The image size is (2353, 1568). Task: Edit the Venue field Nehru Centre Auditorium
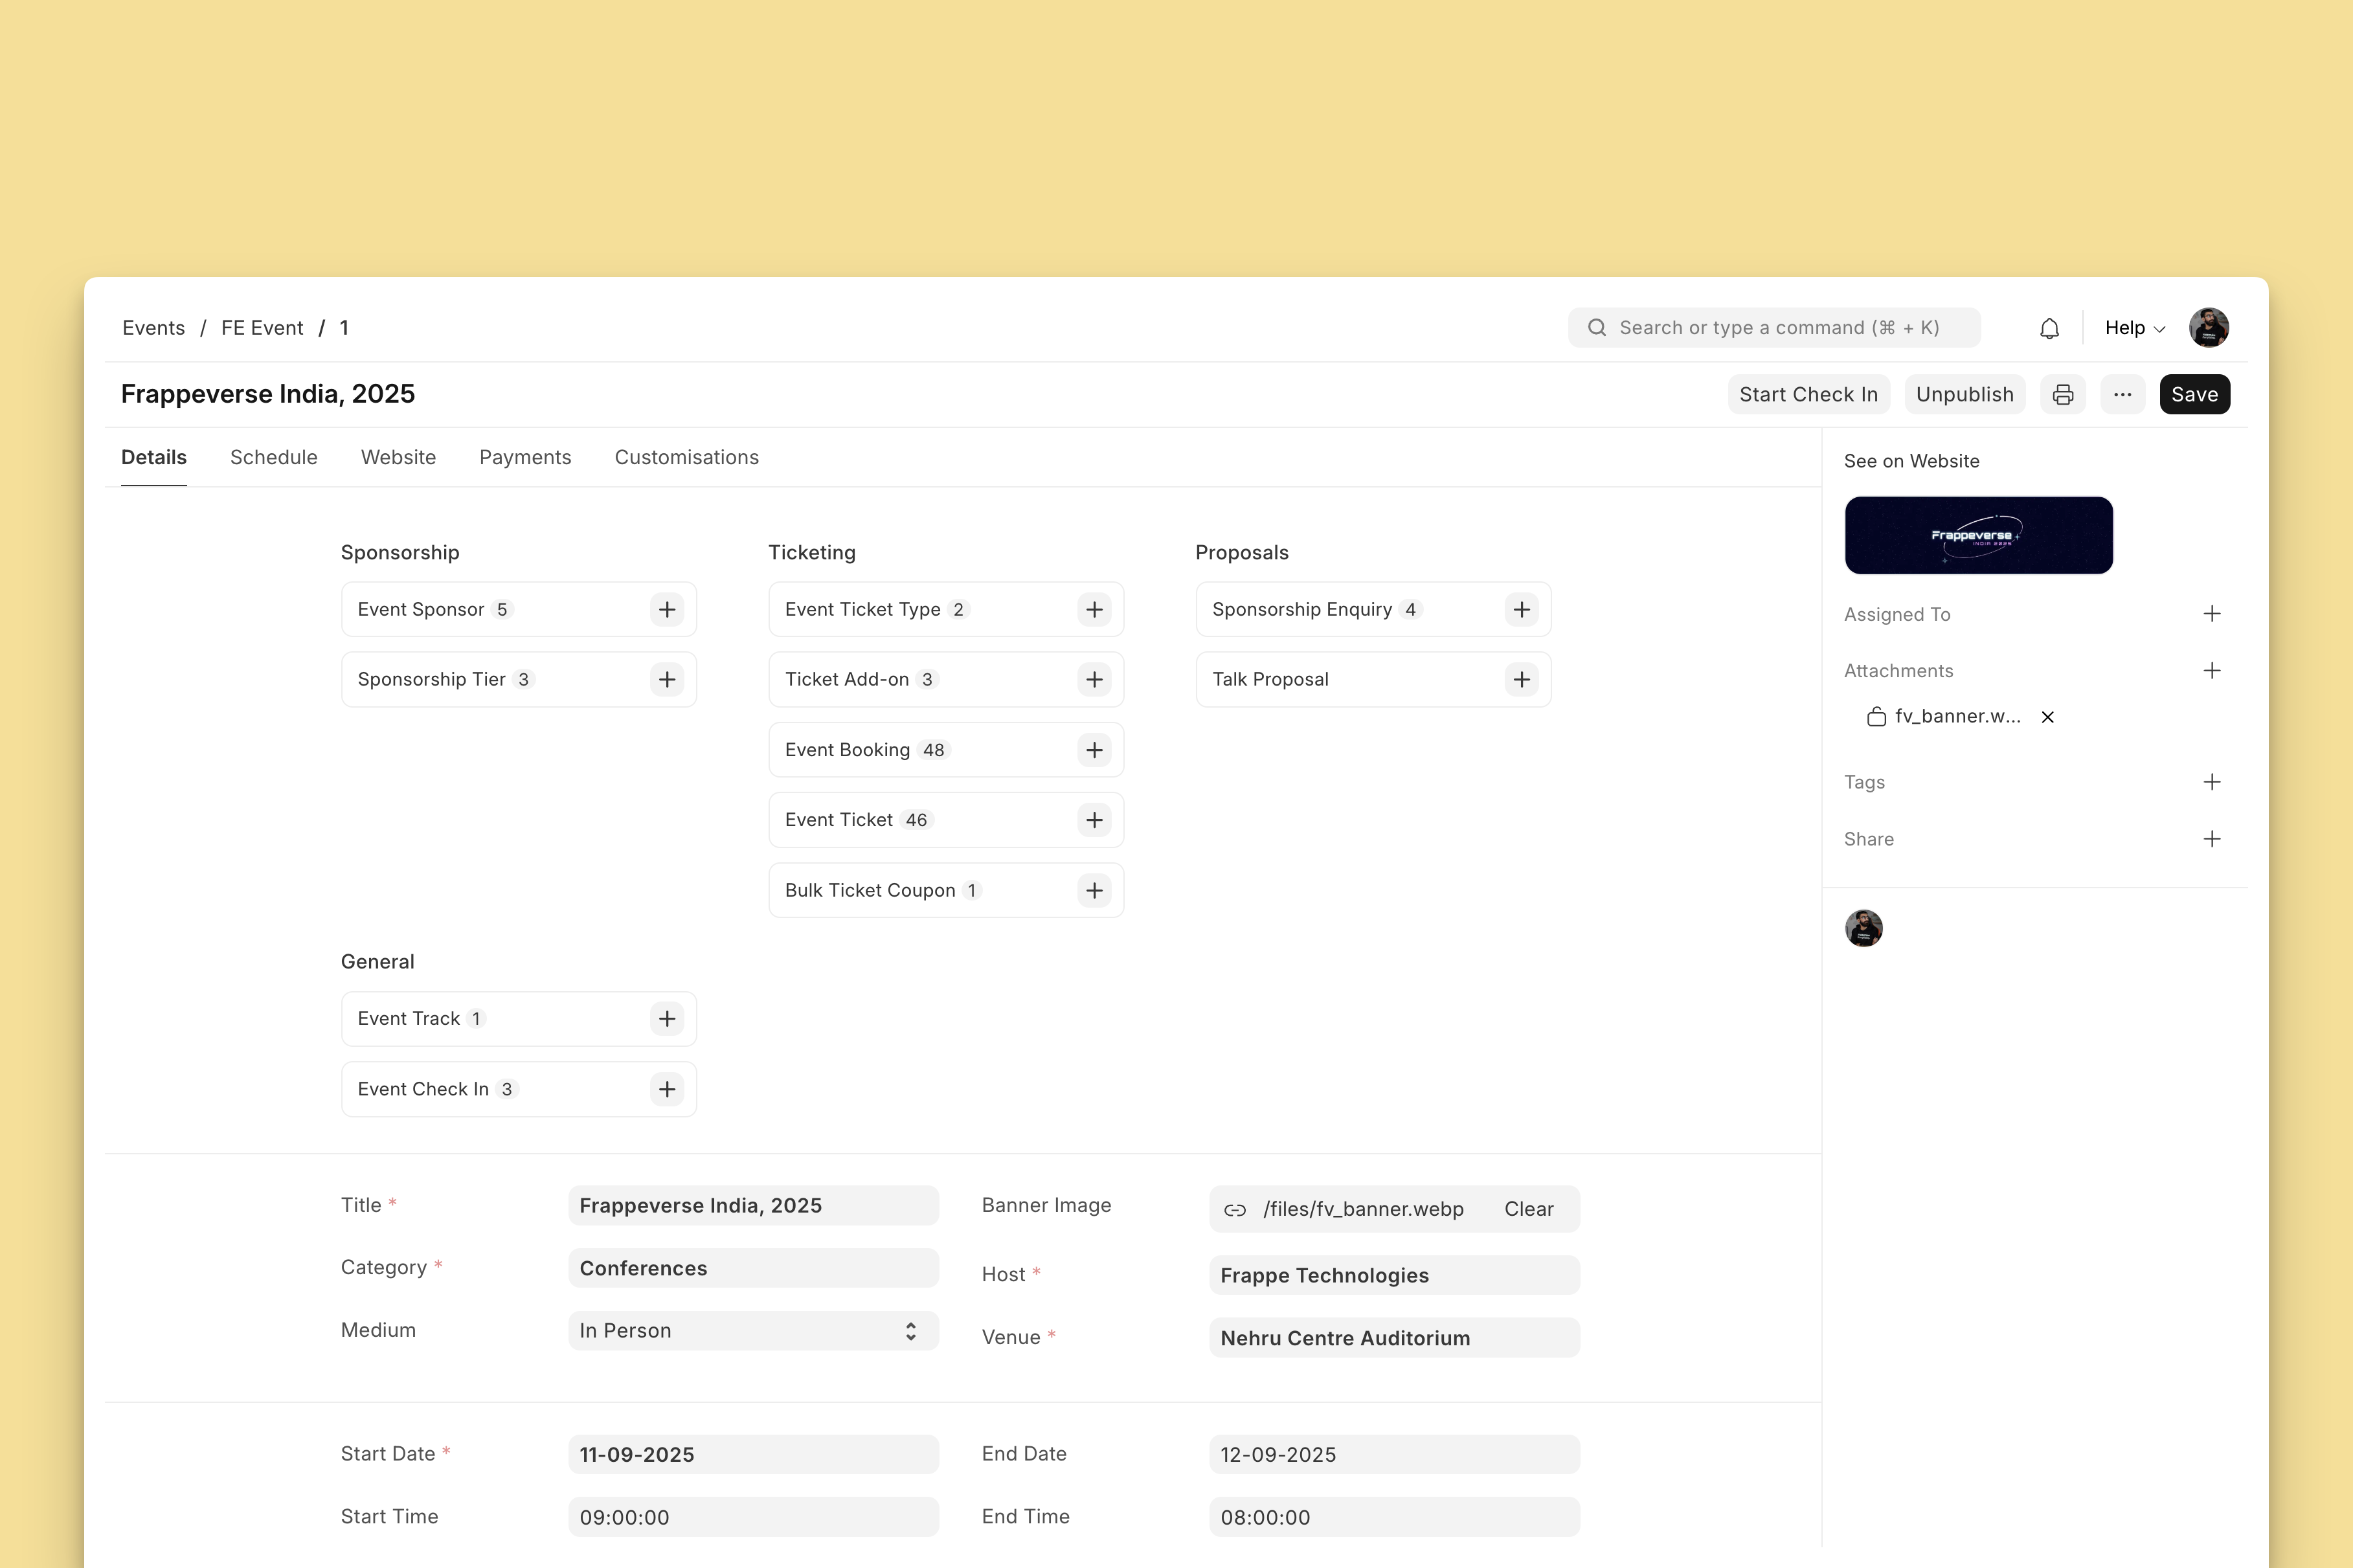pyautogui.click(x=1394, y=1339)
